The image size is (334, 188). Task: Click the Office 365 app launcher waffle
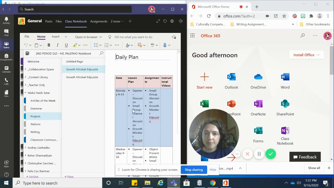coord(192,36)
